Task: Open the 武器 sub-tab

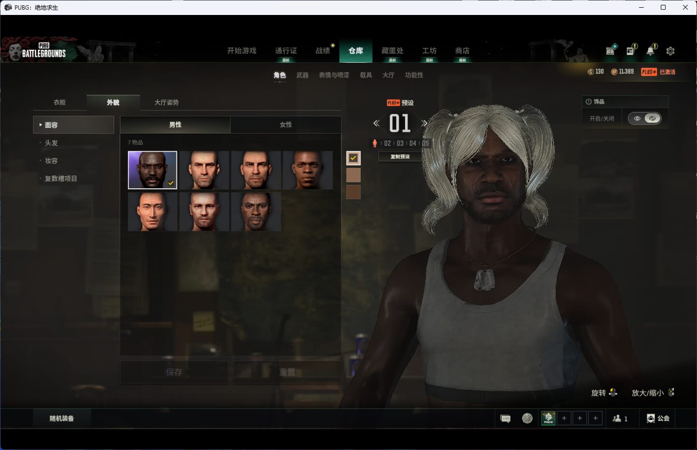Action: click(x=303, y=75)
